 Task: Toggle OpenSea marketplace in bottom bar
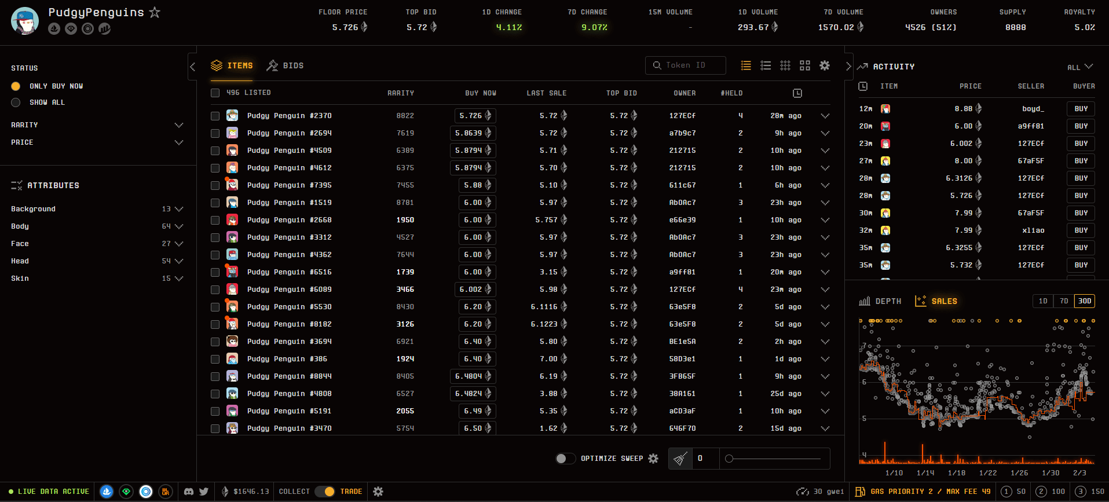click(107, 492)
